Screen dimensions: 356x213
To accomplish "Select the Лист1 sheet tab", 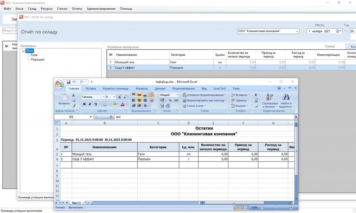I will pos(76,203).
